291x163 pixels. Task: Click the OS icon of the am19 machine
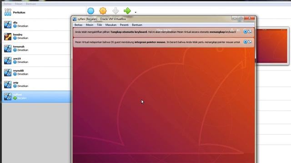pos(8,61)
